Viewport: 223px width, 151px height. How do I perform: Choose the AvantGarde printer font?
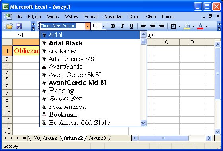(90, 67)
